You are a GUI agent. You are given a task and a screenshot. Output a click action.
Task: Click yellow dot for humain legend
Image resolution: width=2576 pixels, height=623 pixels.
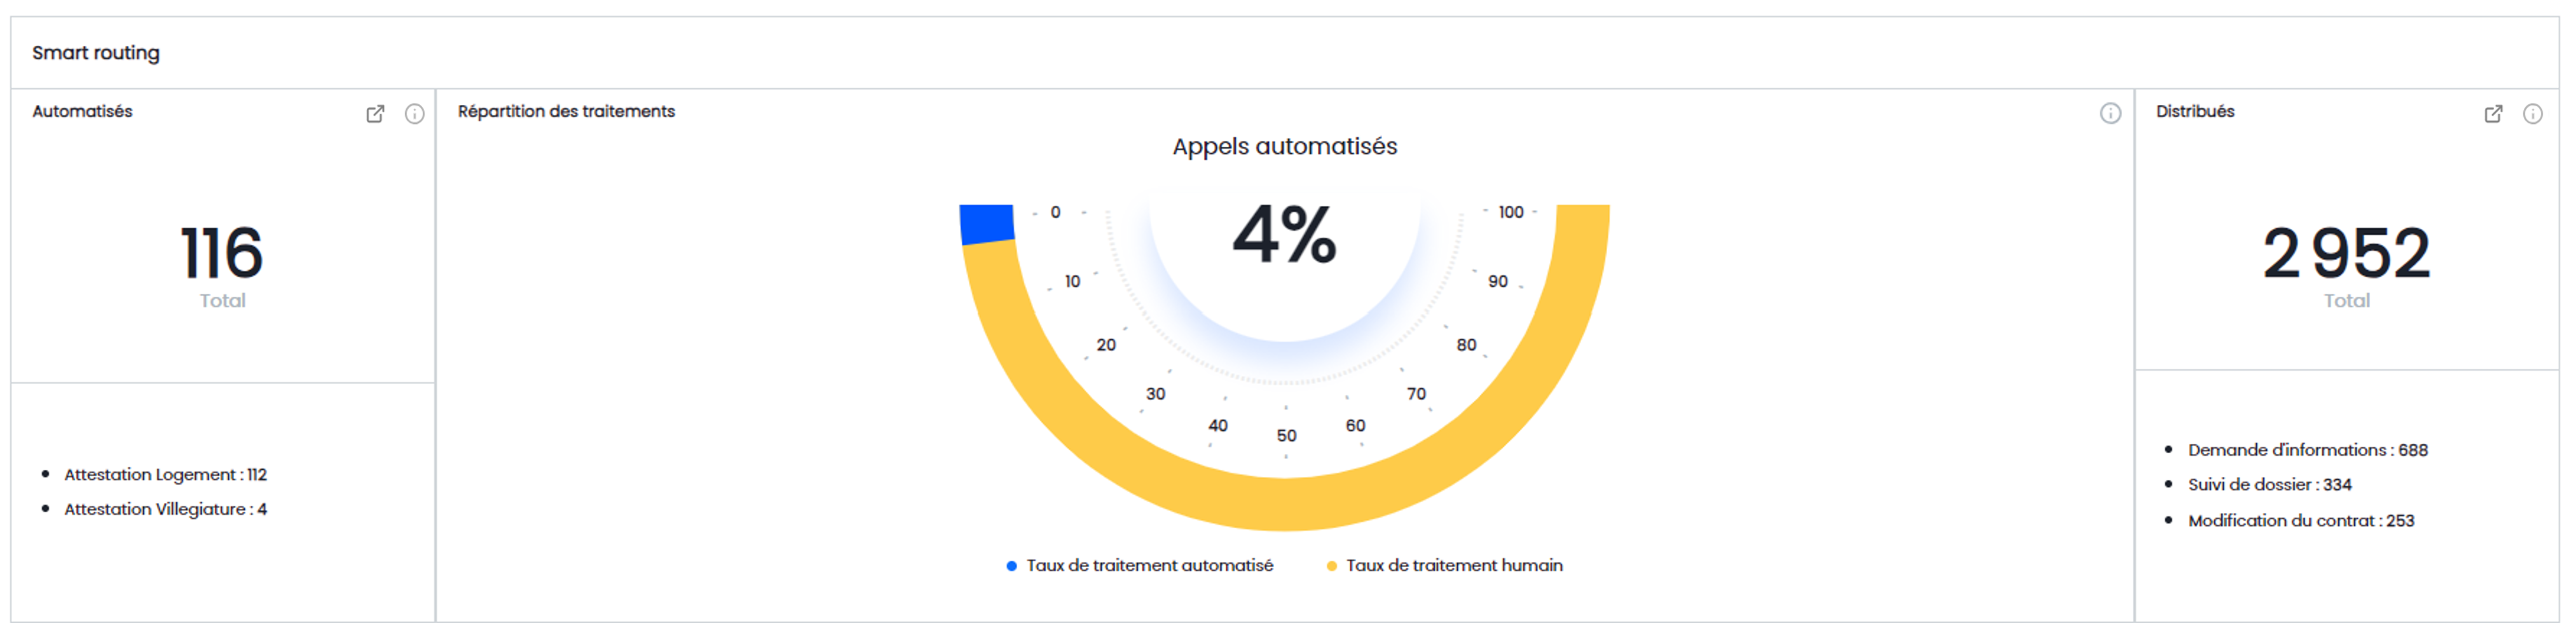tap(1331, 567)
